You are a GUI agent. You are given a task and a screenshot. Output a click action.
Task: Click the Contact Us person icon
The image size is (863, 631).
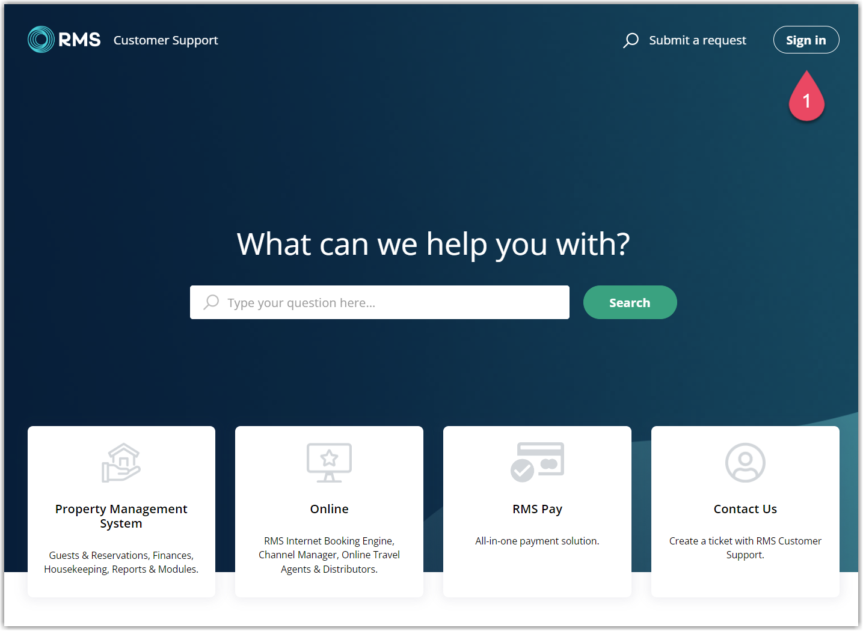pyautogui.click(x=745, y=463)
